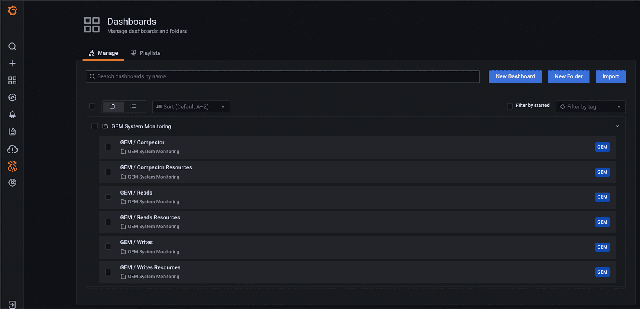Viewport: 640px width, 309px height.
Task: Check the GEM / Compactor dashboard checkbox
Action: click(x=108, y=147)
